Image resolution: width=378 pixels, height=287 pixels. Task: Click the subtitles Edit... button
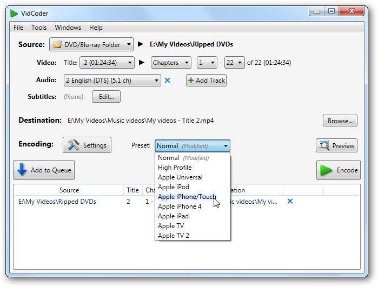(x=106, y=97)
